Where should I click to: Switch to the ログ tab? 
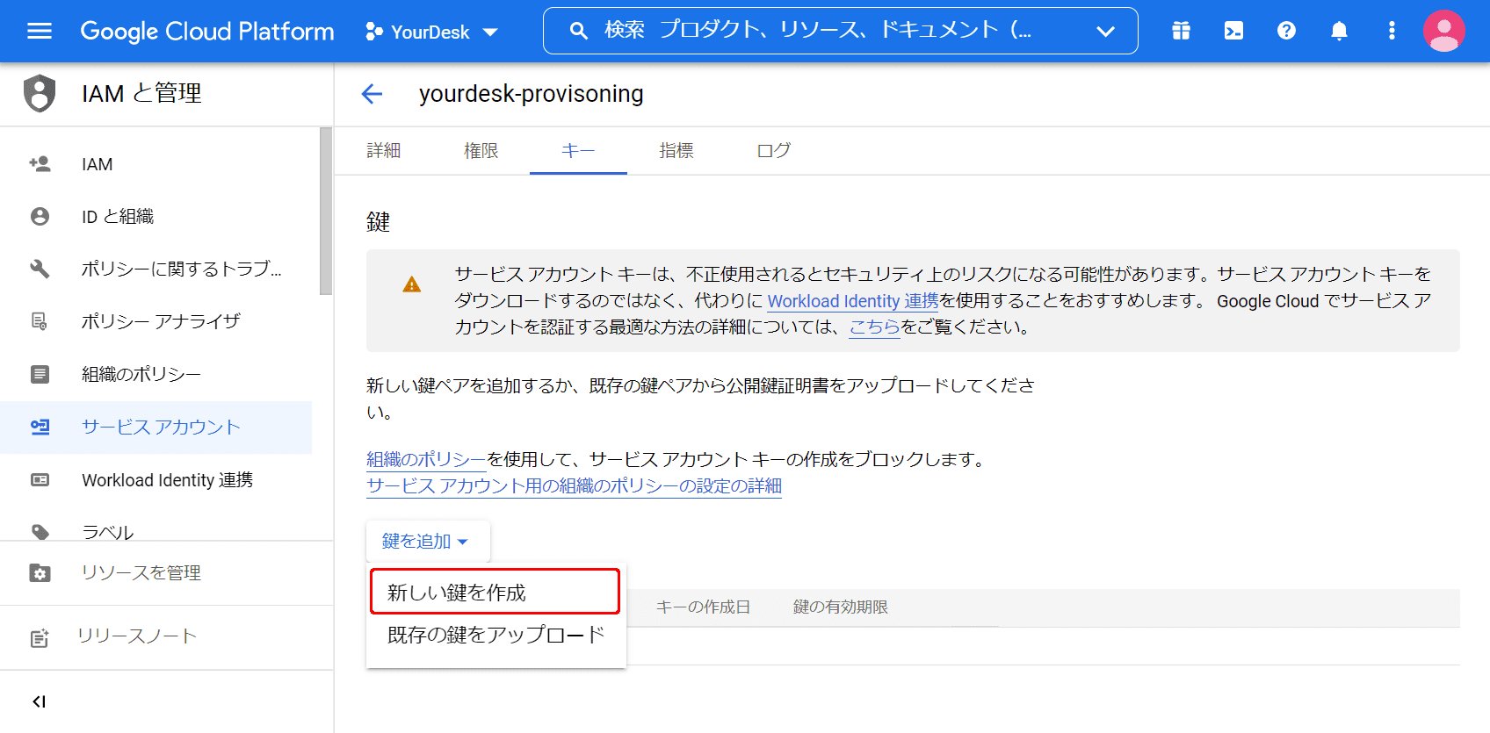774,151
